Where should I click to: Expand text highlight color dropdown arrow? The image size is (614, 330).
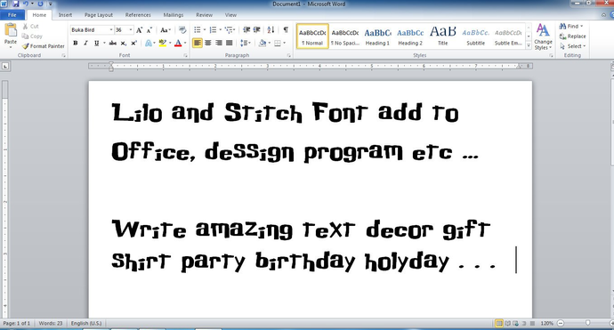pyautogui.click(x=170, y=43)
